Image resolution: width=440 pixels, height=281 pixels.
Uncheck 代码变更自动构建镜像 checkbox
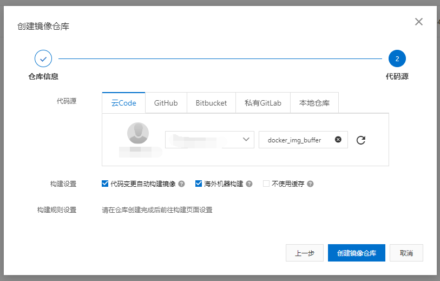pyautogui.click(x=105, y=184)
